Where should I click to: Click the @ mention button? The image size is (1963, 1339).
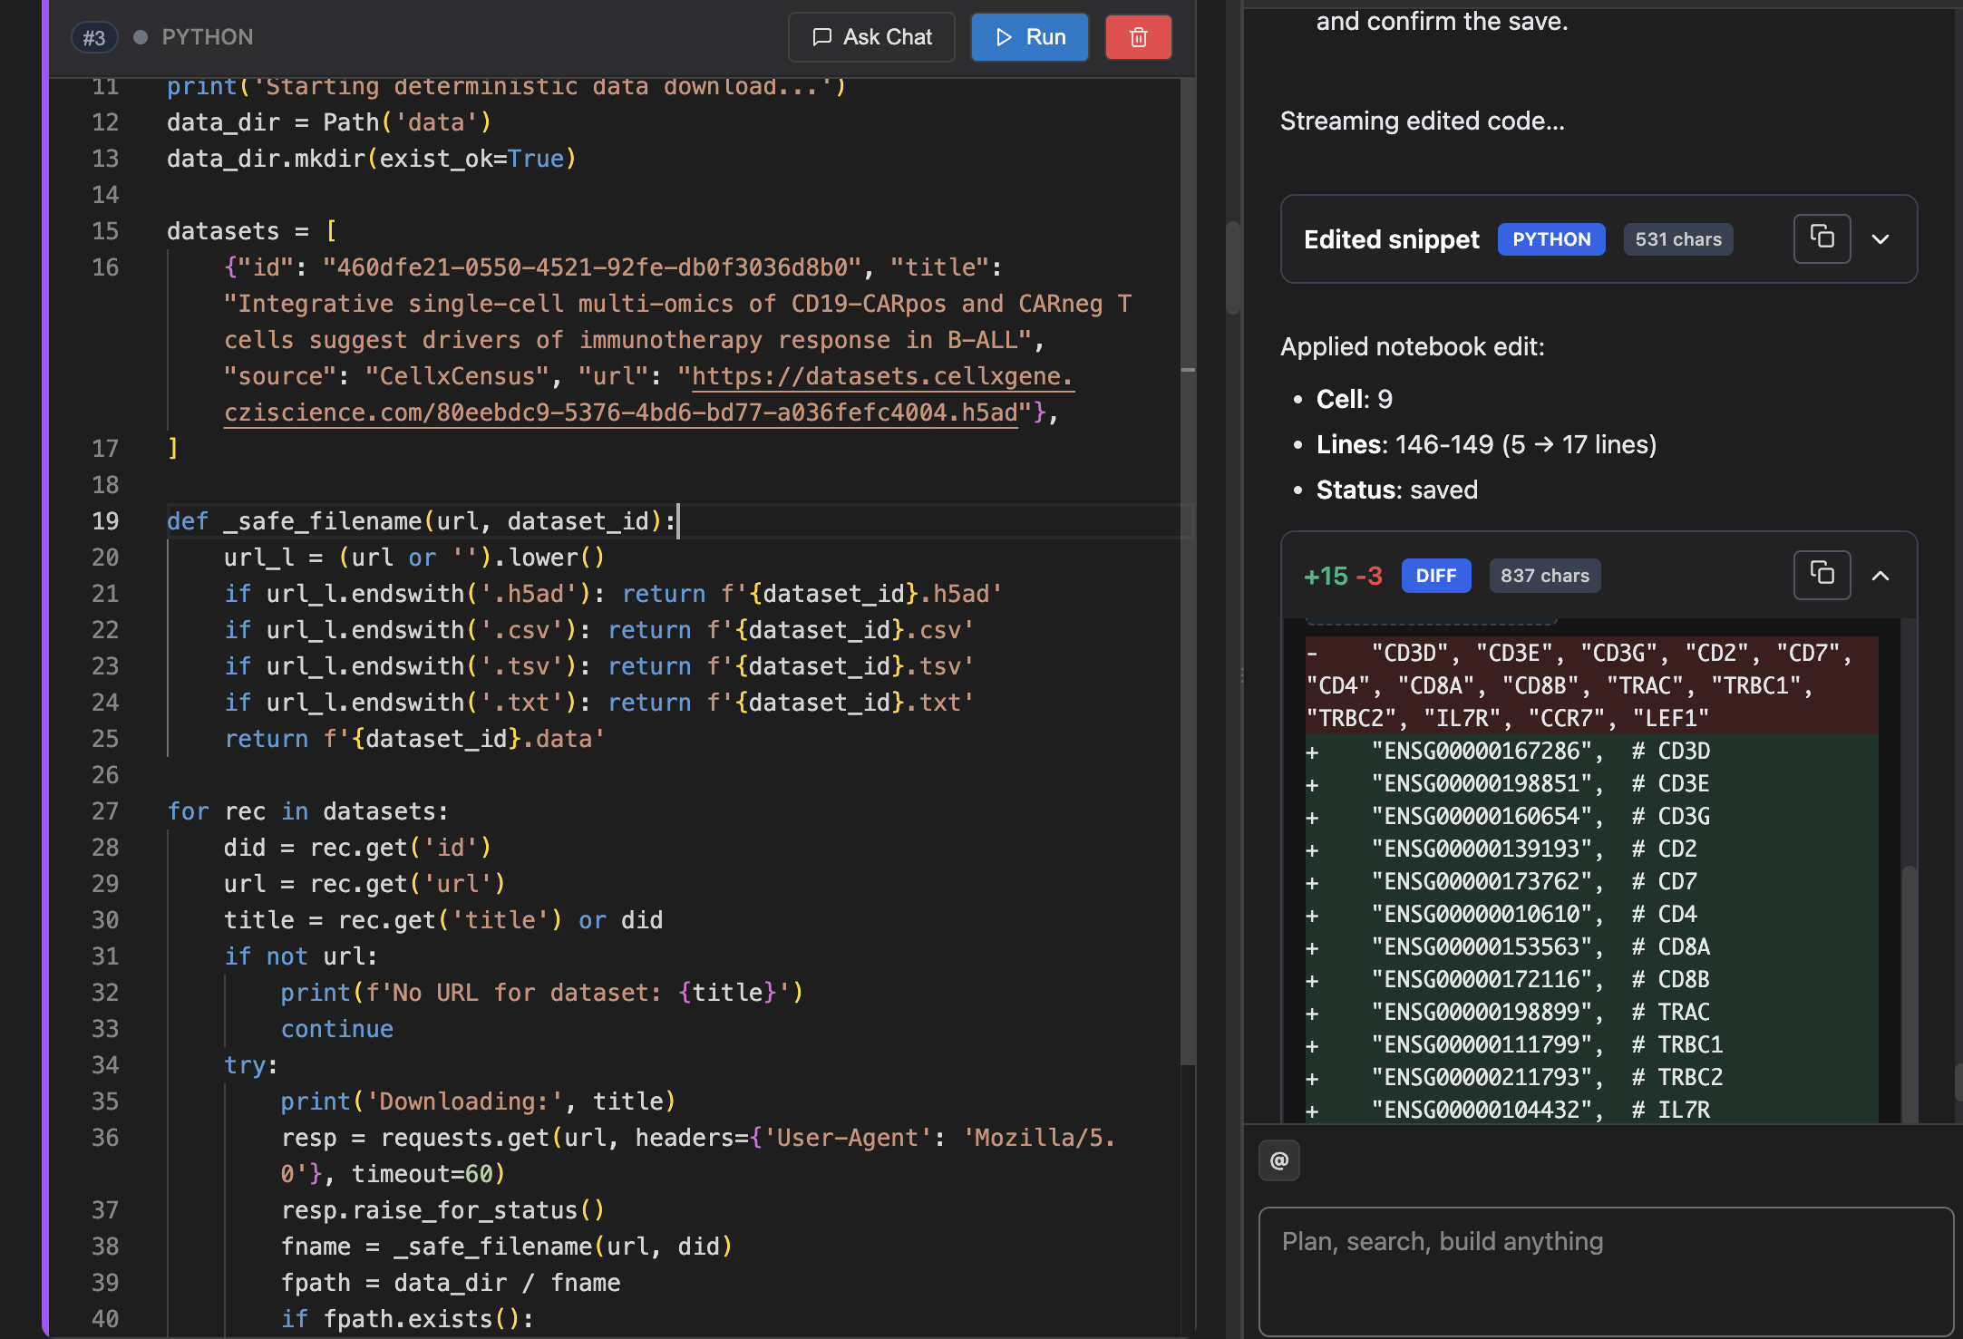[x=1279, y=1160]
